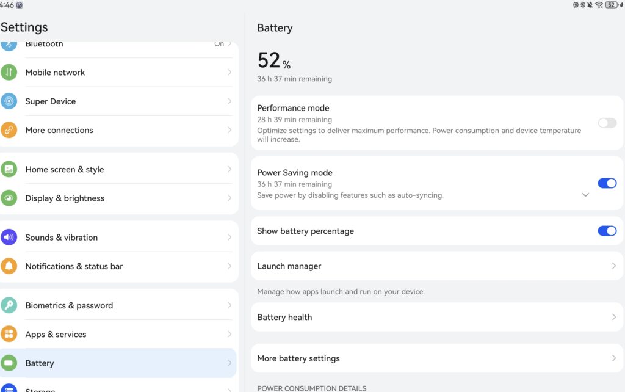The height and width of the screenshot is (392, 625).
Task: Click the Display & brightness eye icon
Action: [x=9, y=198]
